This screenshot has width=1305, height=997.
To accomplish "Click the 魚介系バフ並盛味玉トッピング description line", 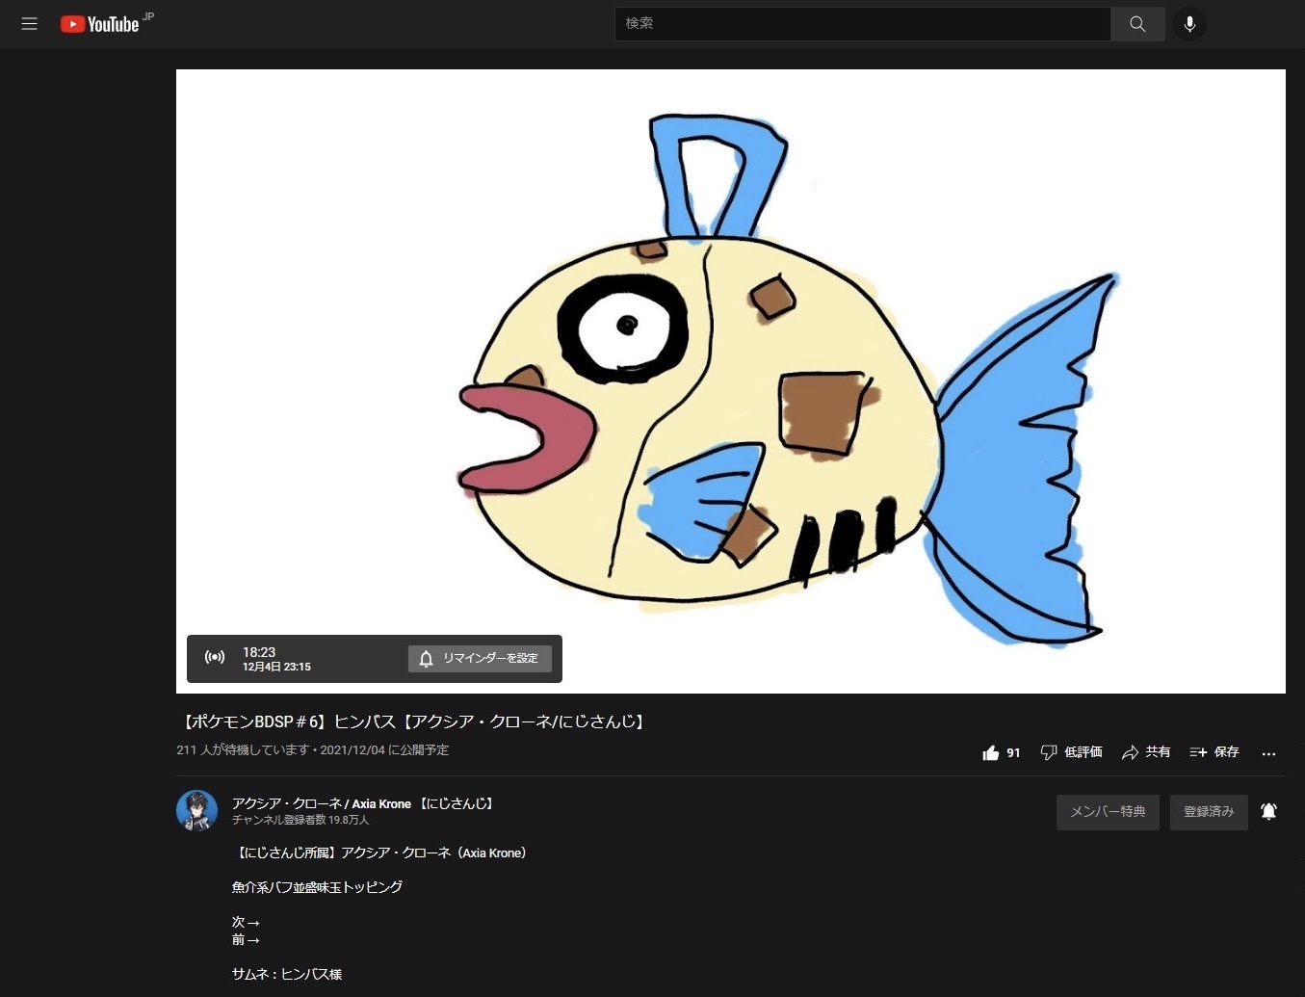I will pos(317,887).
